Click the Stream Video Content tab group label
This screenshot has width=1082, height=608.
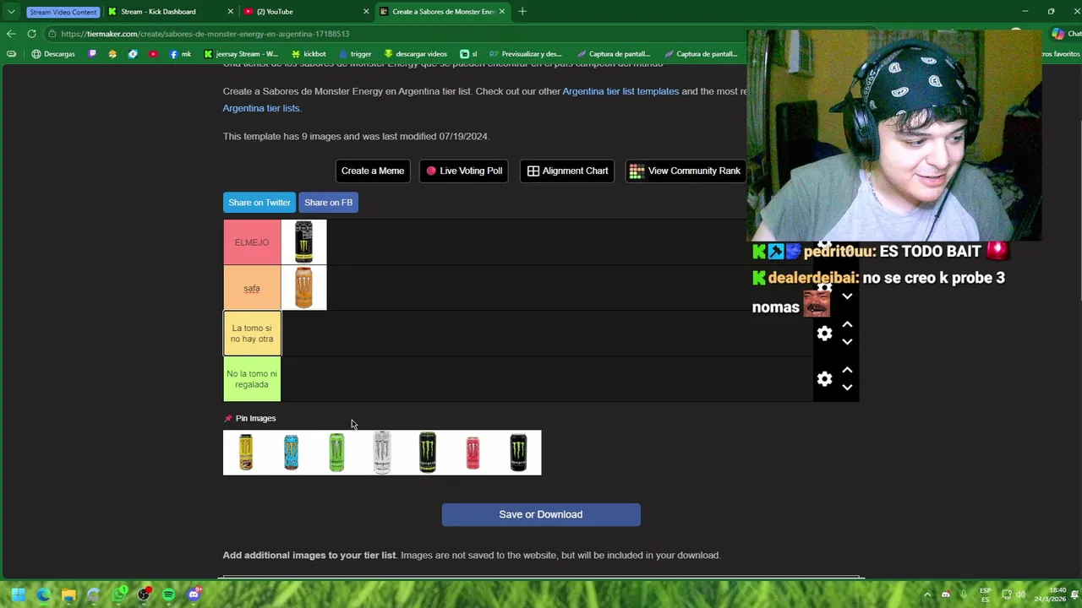point(63,12)
